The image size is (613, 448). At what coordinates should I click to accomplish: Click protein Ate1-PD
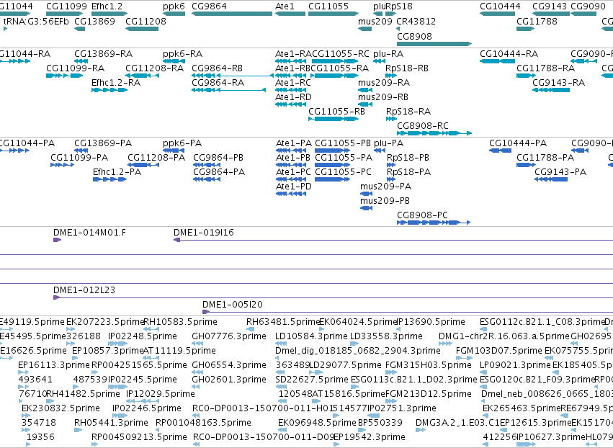click(291, 194)
